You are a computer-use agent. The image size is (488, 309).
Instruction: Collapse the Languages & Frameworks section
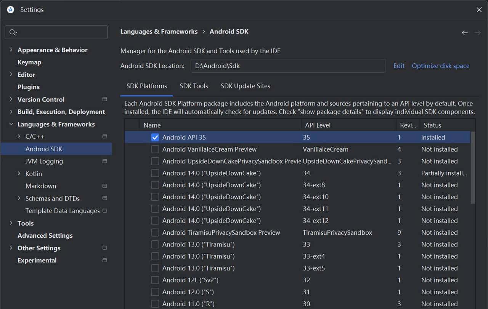(11, 124)
